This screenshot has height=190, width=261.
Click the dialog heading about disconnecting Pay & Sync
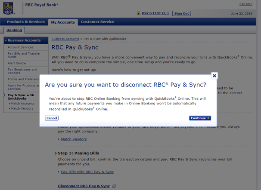tap(125, 85)
